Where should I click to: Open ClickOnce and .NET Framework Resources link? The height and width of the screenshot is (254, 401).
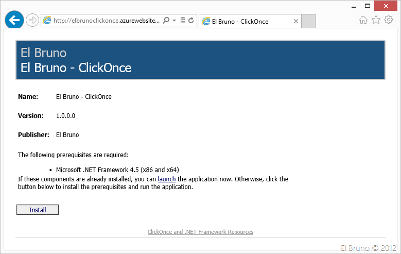pyautogui.click(x=200, y=232)
